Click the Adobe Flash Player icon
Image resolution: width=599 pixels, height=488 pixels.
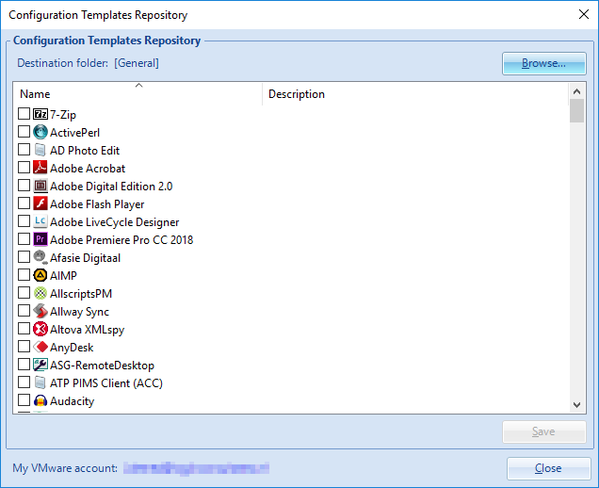40,204
